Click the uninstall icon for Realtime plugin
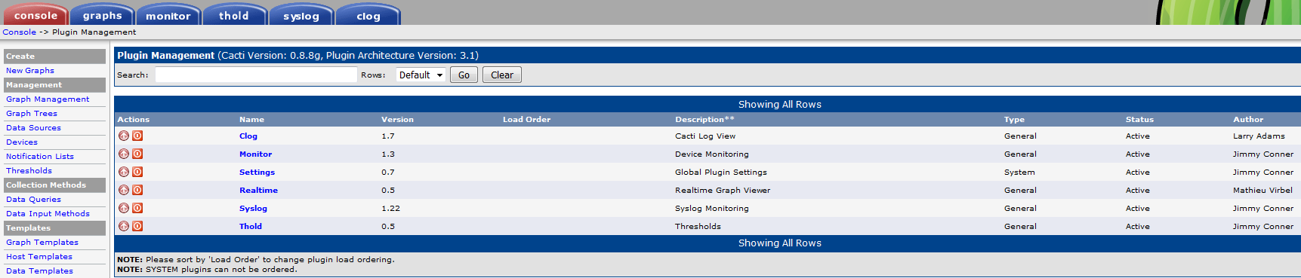This screenshot has height=278, width=1301. click(124, 190)
